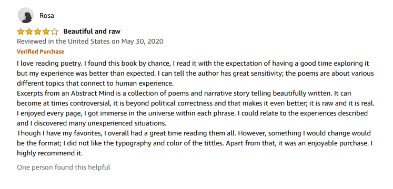Click the line "and I discovered many unexperienced situations"
Viewport: 393px width, 189px height.
(x=92, y=123)
